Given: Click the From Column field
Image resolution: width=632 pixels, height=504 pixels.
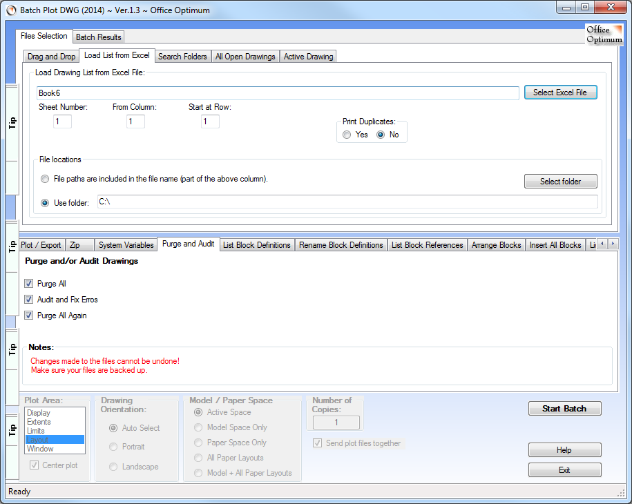Looking at the screenshot, I should click(x=136, y=122).
